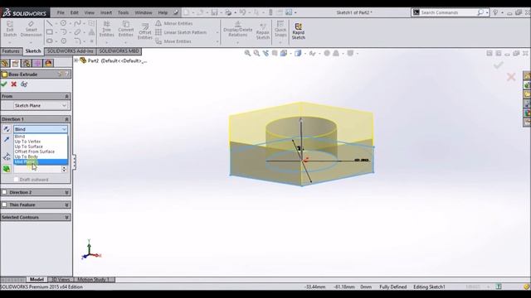Select the Circle sketch tool
The image size is (531, 298).
point(63,23)
